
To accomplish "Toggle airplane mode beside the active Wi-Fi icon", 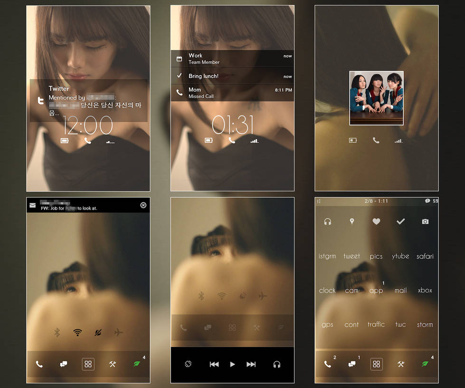I will click(x=119, y=332).
